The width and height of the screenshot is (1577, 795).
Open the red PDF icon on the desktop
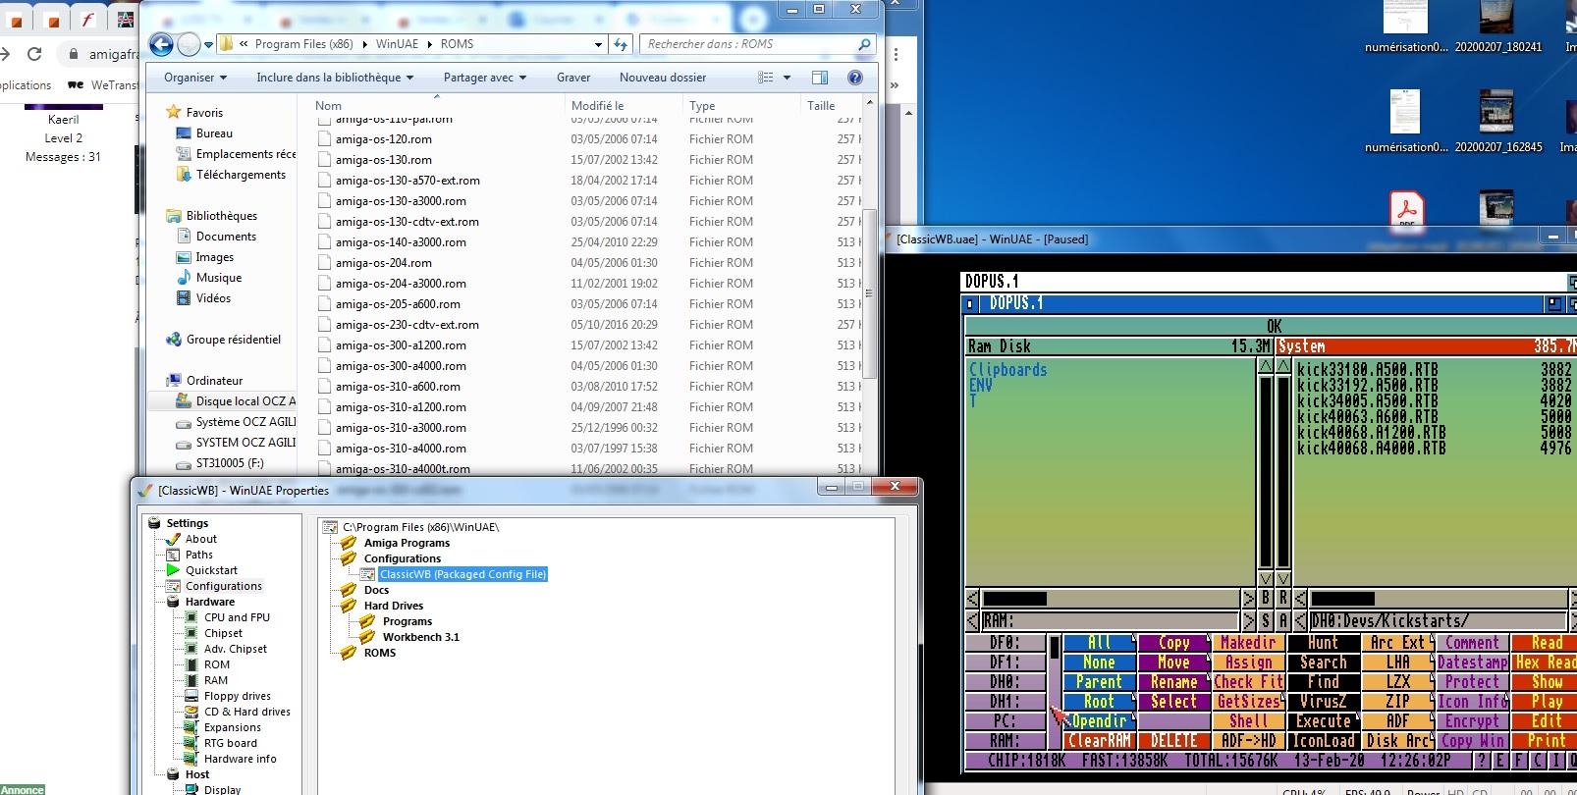(1406, 210)
